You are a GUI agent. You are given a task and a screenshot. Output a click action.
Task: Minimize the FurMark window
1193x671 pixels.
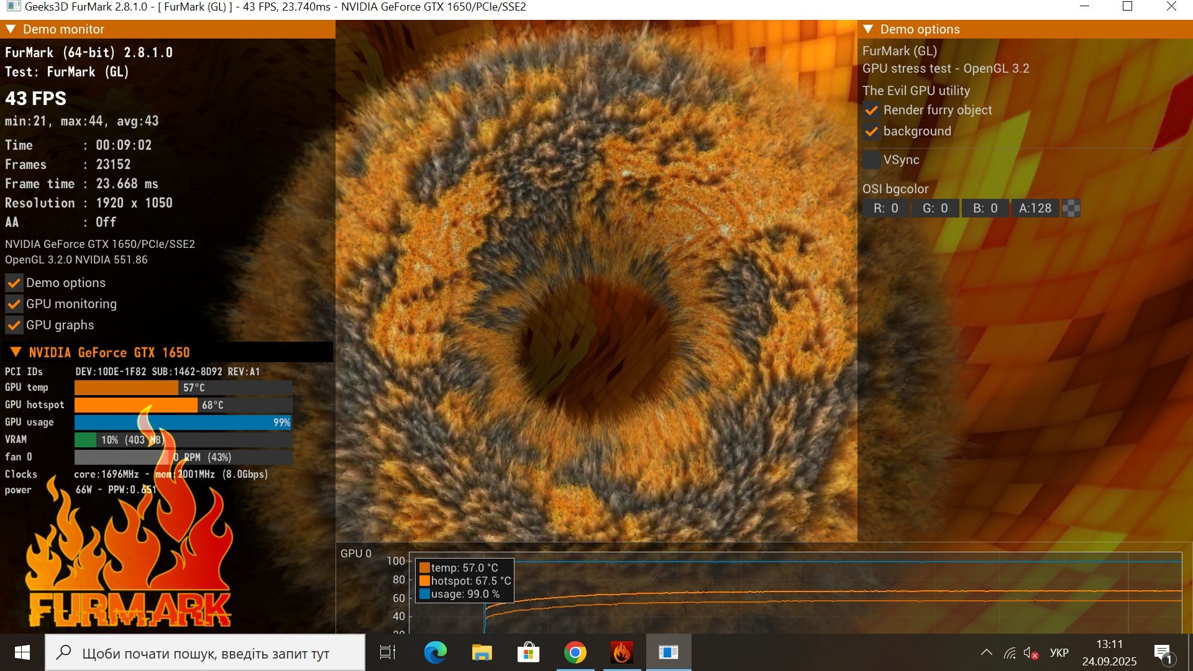pyautogui.click(x=1085, y=7)
